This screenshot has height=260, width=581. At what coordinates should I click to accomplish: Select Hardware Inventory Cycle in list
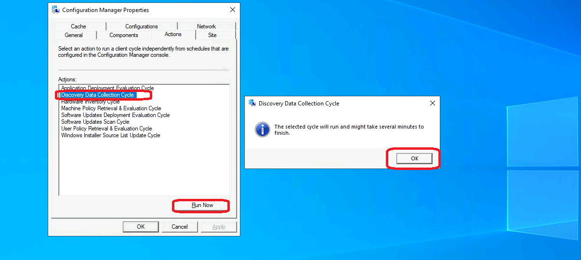(90, 102)
